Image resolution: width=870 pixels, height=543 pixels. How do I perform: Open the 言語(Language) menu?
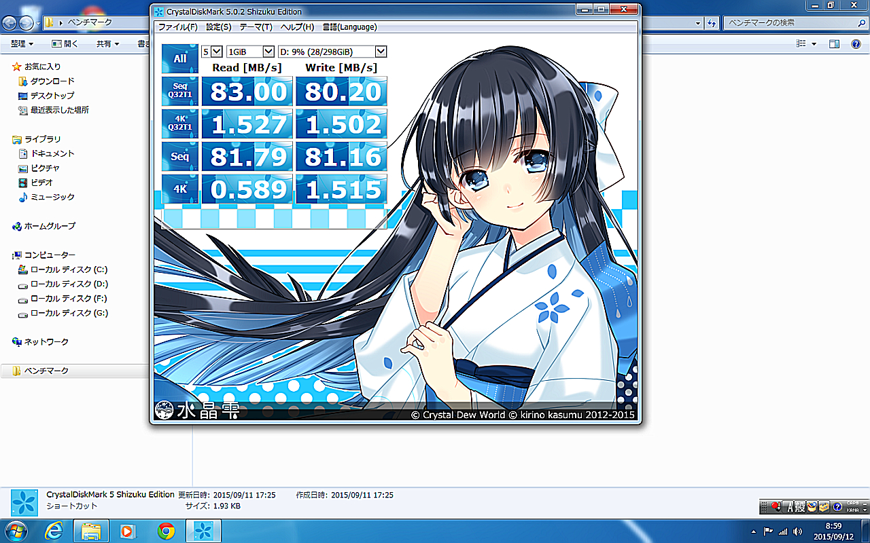(x=349, y=27)
